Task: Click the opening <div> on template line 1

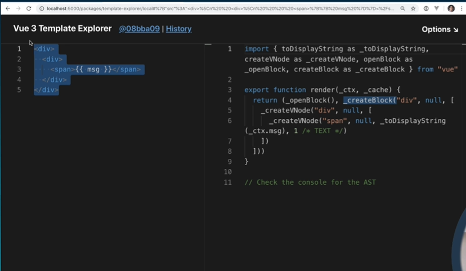Action: coord(44,49)
